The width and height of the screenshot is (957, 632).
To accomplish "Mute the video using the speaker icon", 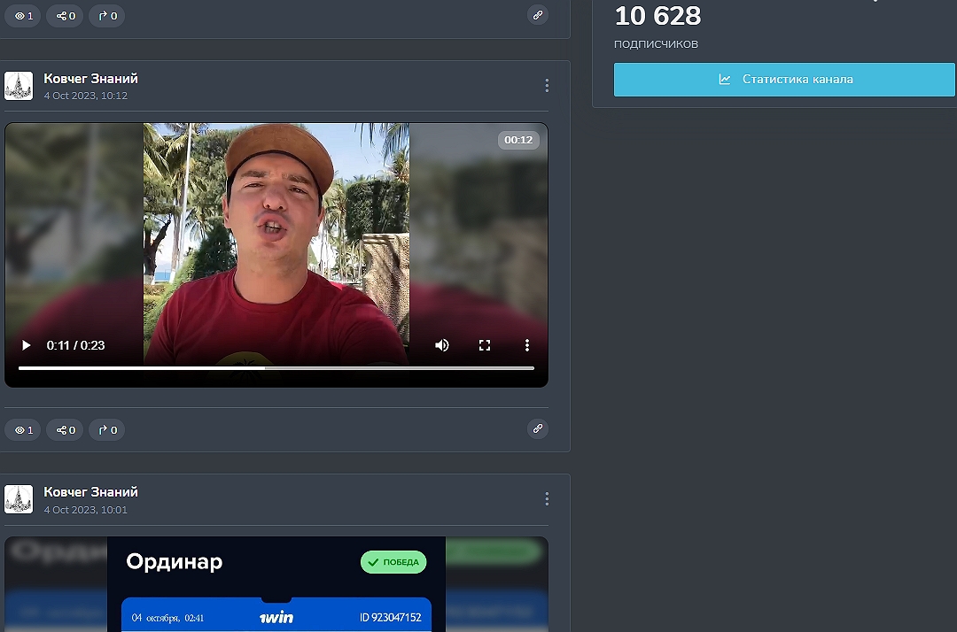I will (442, 345).
